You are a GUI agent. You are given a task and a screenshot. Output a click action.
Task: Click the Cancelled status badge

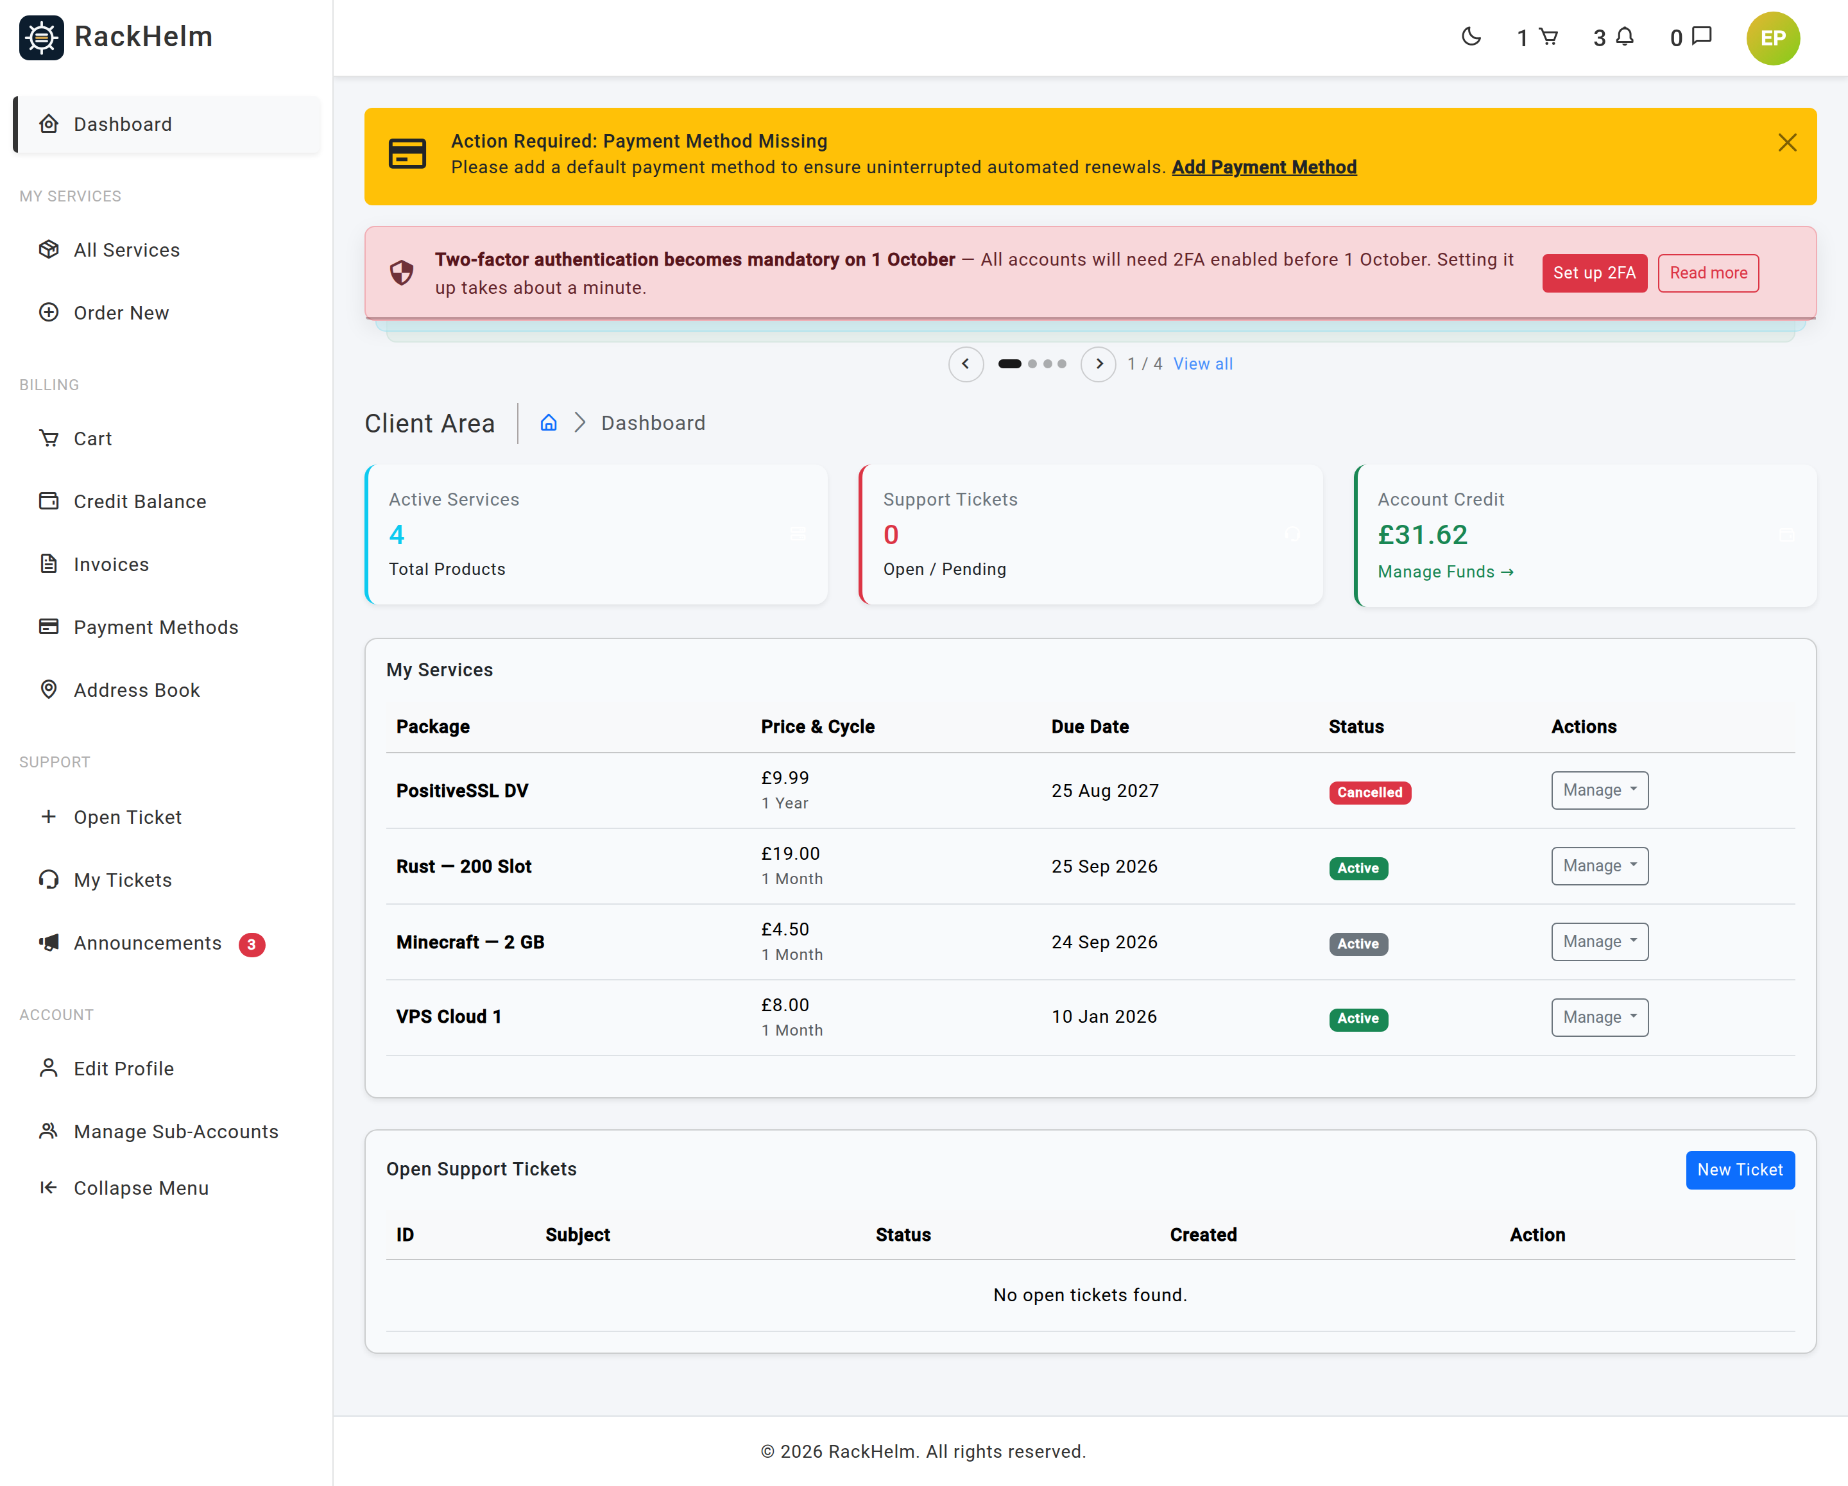pos(1370,792)
